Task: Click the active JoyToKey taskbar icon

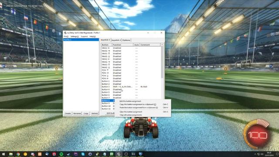Action: (x=119, y=154)
